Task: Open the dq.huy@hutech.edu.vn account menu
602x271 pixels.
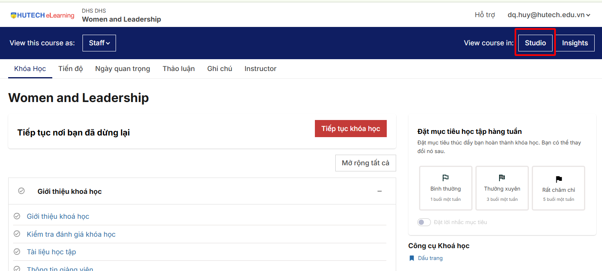Action: [x=548, y=15]
